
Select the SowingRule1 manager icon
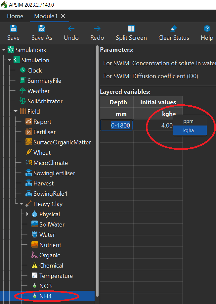click(x=29, y=193)
